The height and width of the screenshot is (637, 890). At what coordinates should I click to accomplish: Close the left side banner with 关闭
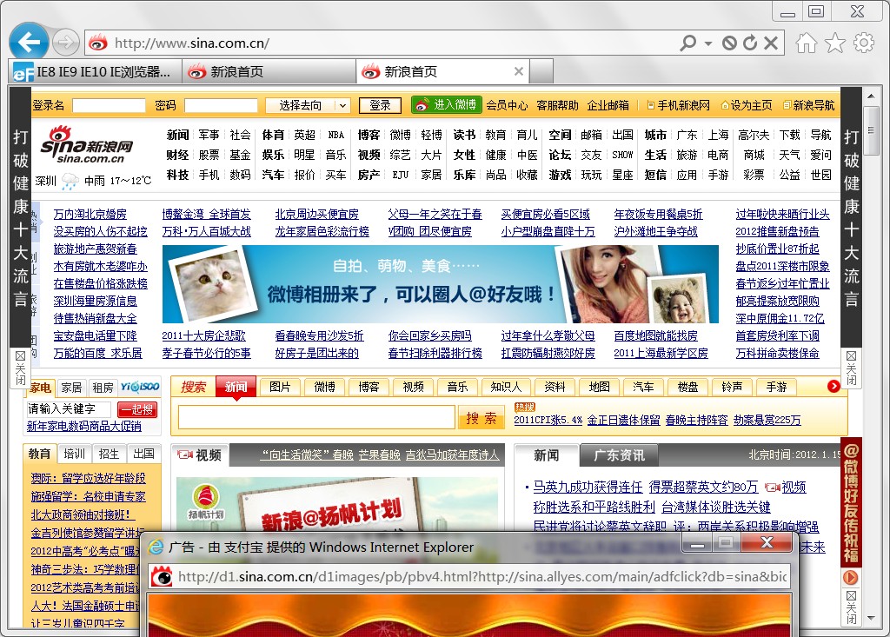coord(21,368)
